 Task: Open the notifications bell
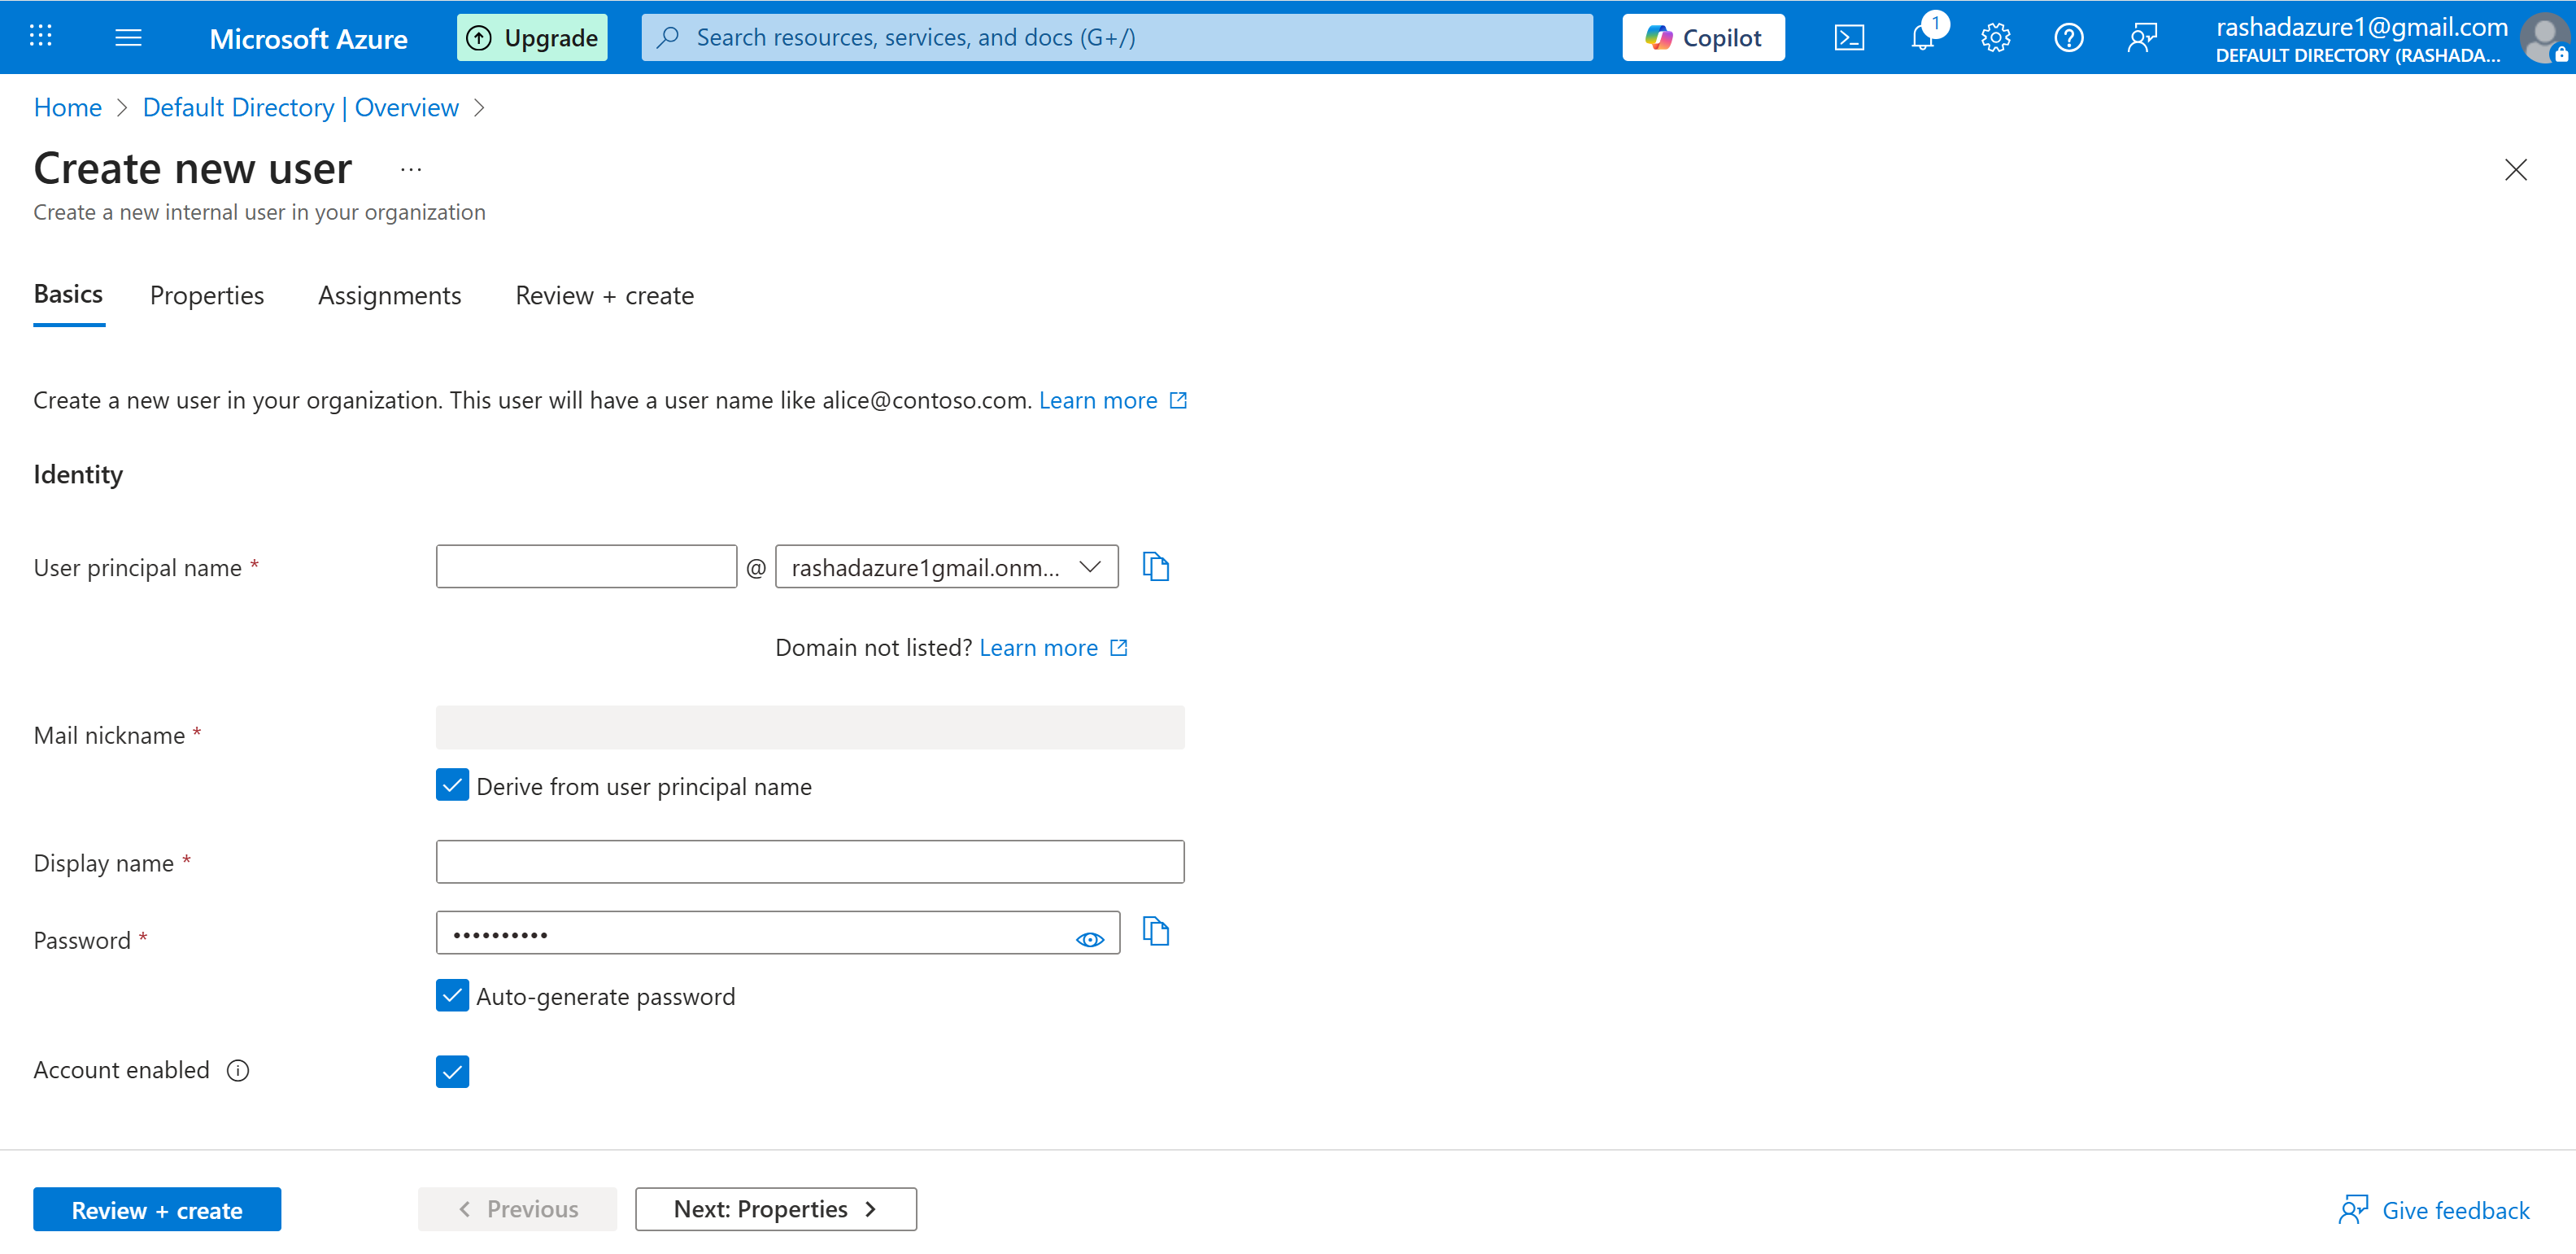pos(1922,38)
